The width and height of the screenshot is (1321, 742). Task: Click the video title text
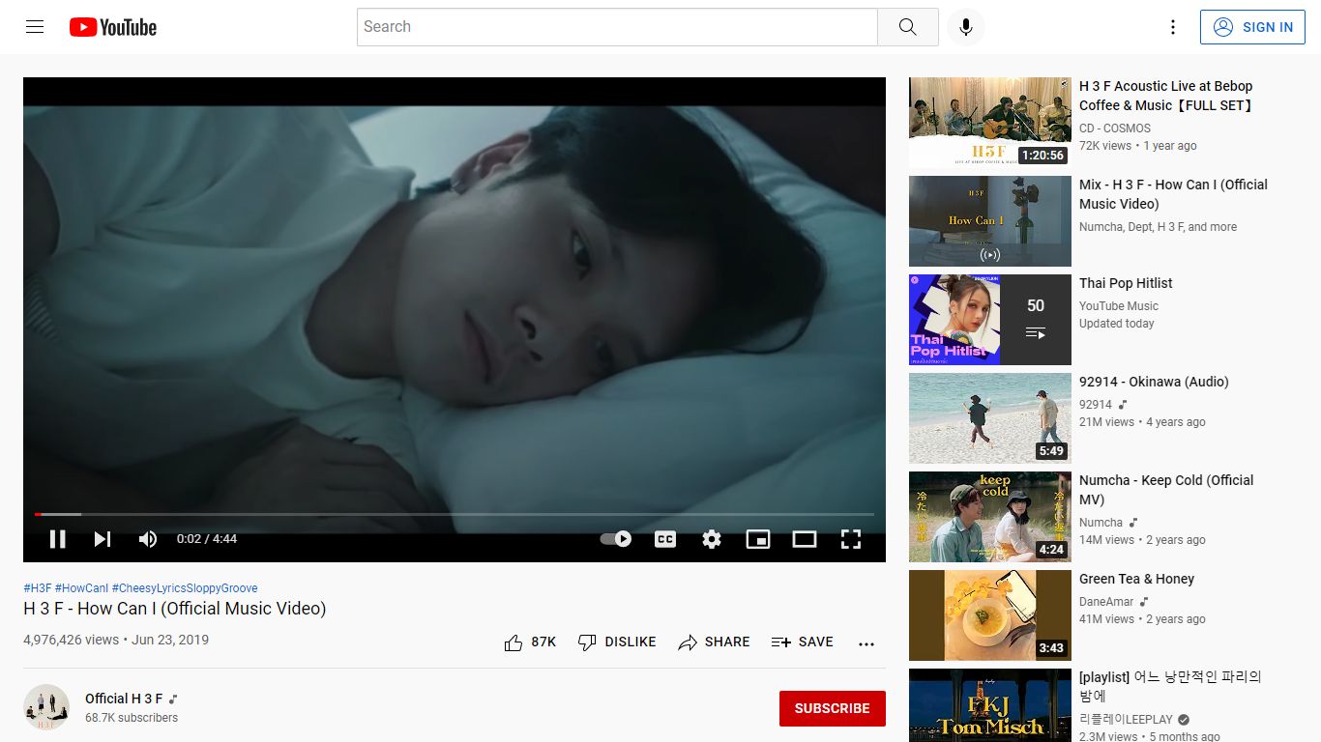[x=175, y=609]
